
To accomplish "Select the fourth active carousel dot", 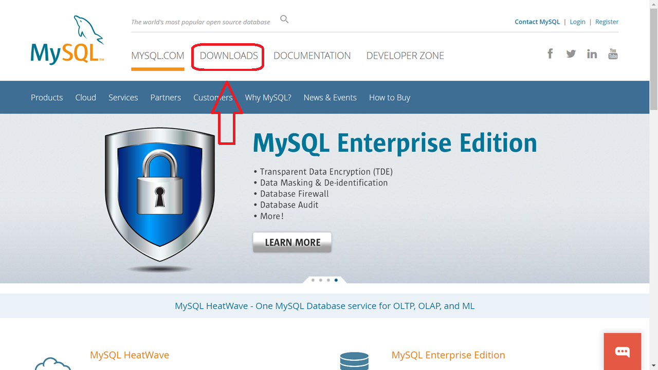I will coord(336,280).
